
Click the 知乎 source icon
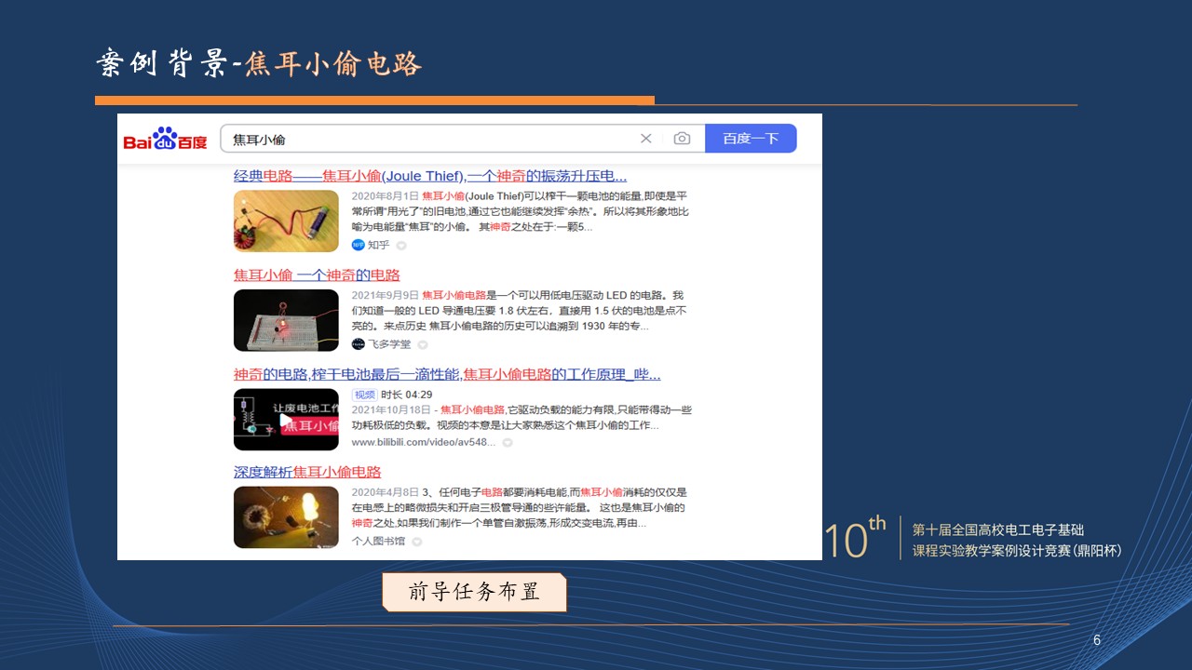pyautogui.click(x=359, y=245)
